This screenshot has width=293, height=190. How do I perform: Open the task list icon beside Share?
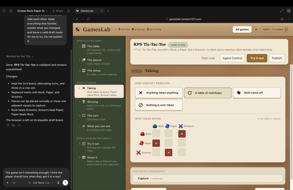[x=69, y=11]
